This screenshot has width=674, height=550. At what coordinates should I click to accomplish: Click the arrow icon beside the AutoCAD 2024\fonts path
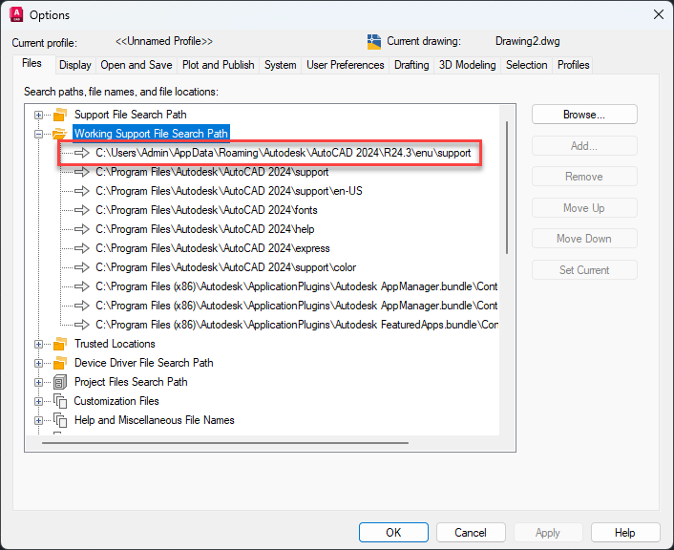[82, 210]
